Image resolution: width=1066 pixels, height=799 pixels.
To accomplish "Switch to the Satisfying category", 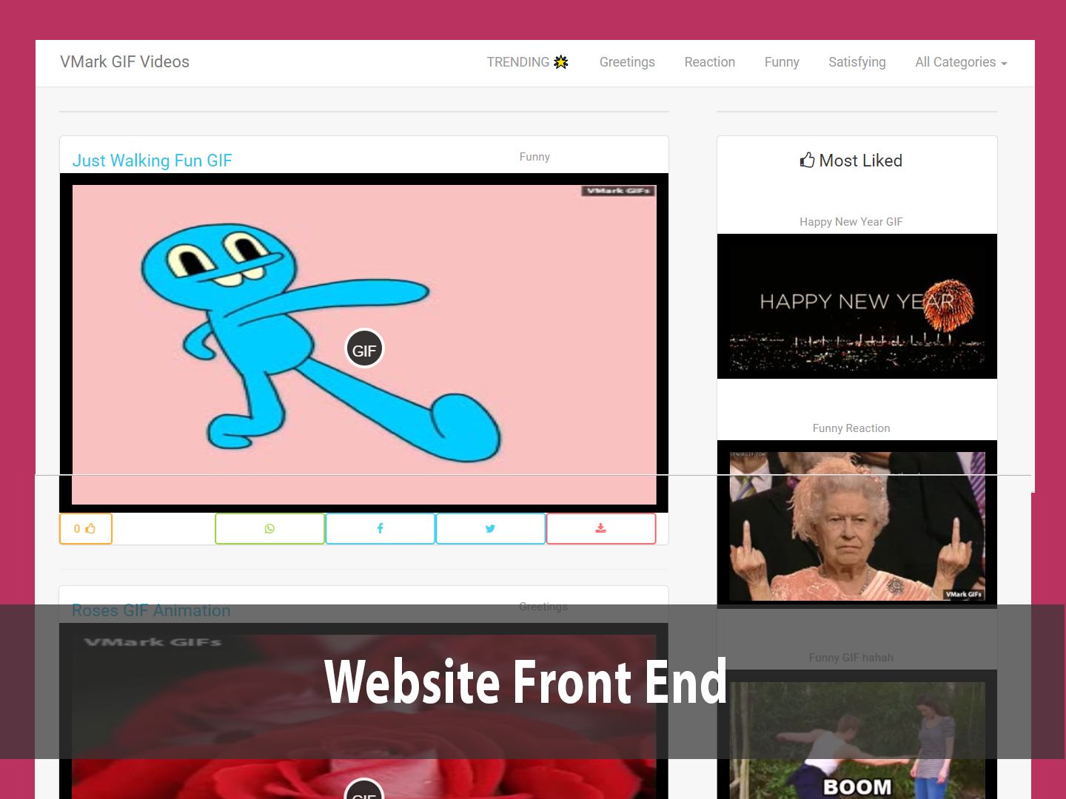I will [857, 62].
